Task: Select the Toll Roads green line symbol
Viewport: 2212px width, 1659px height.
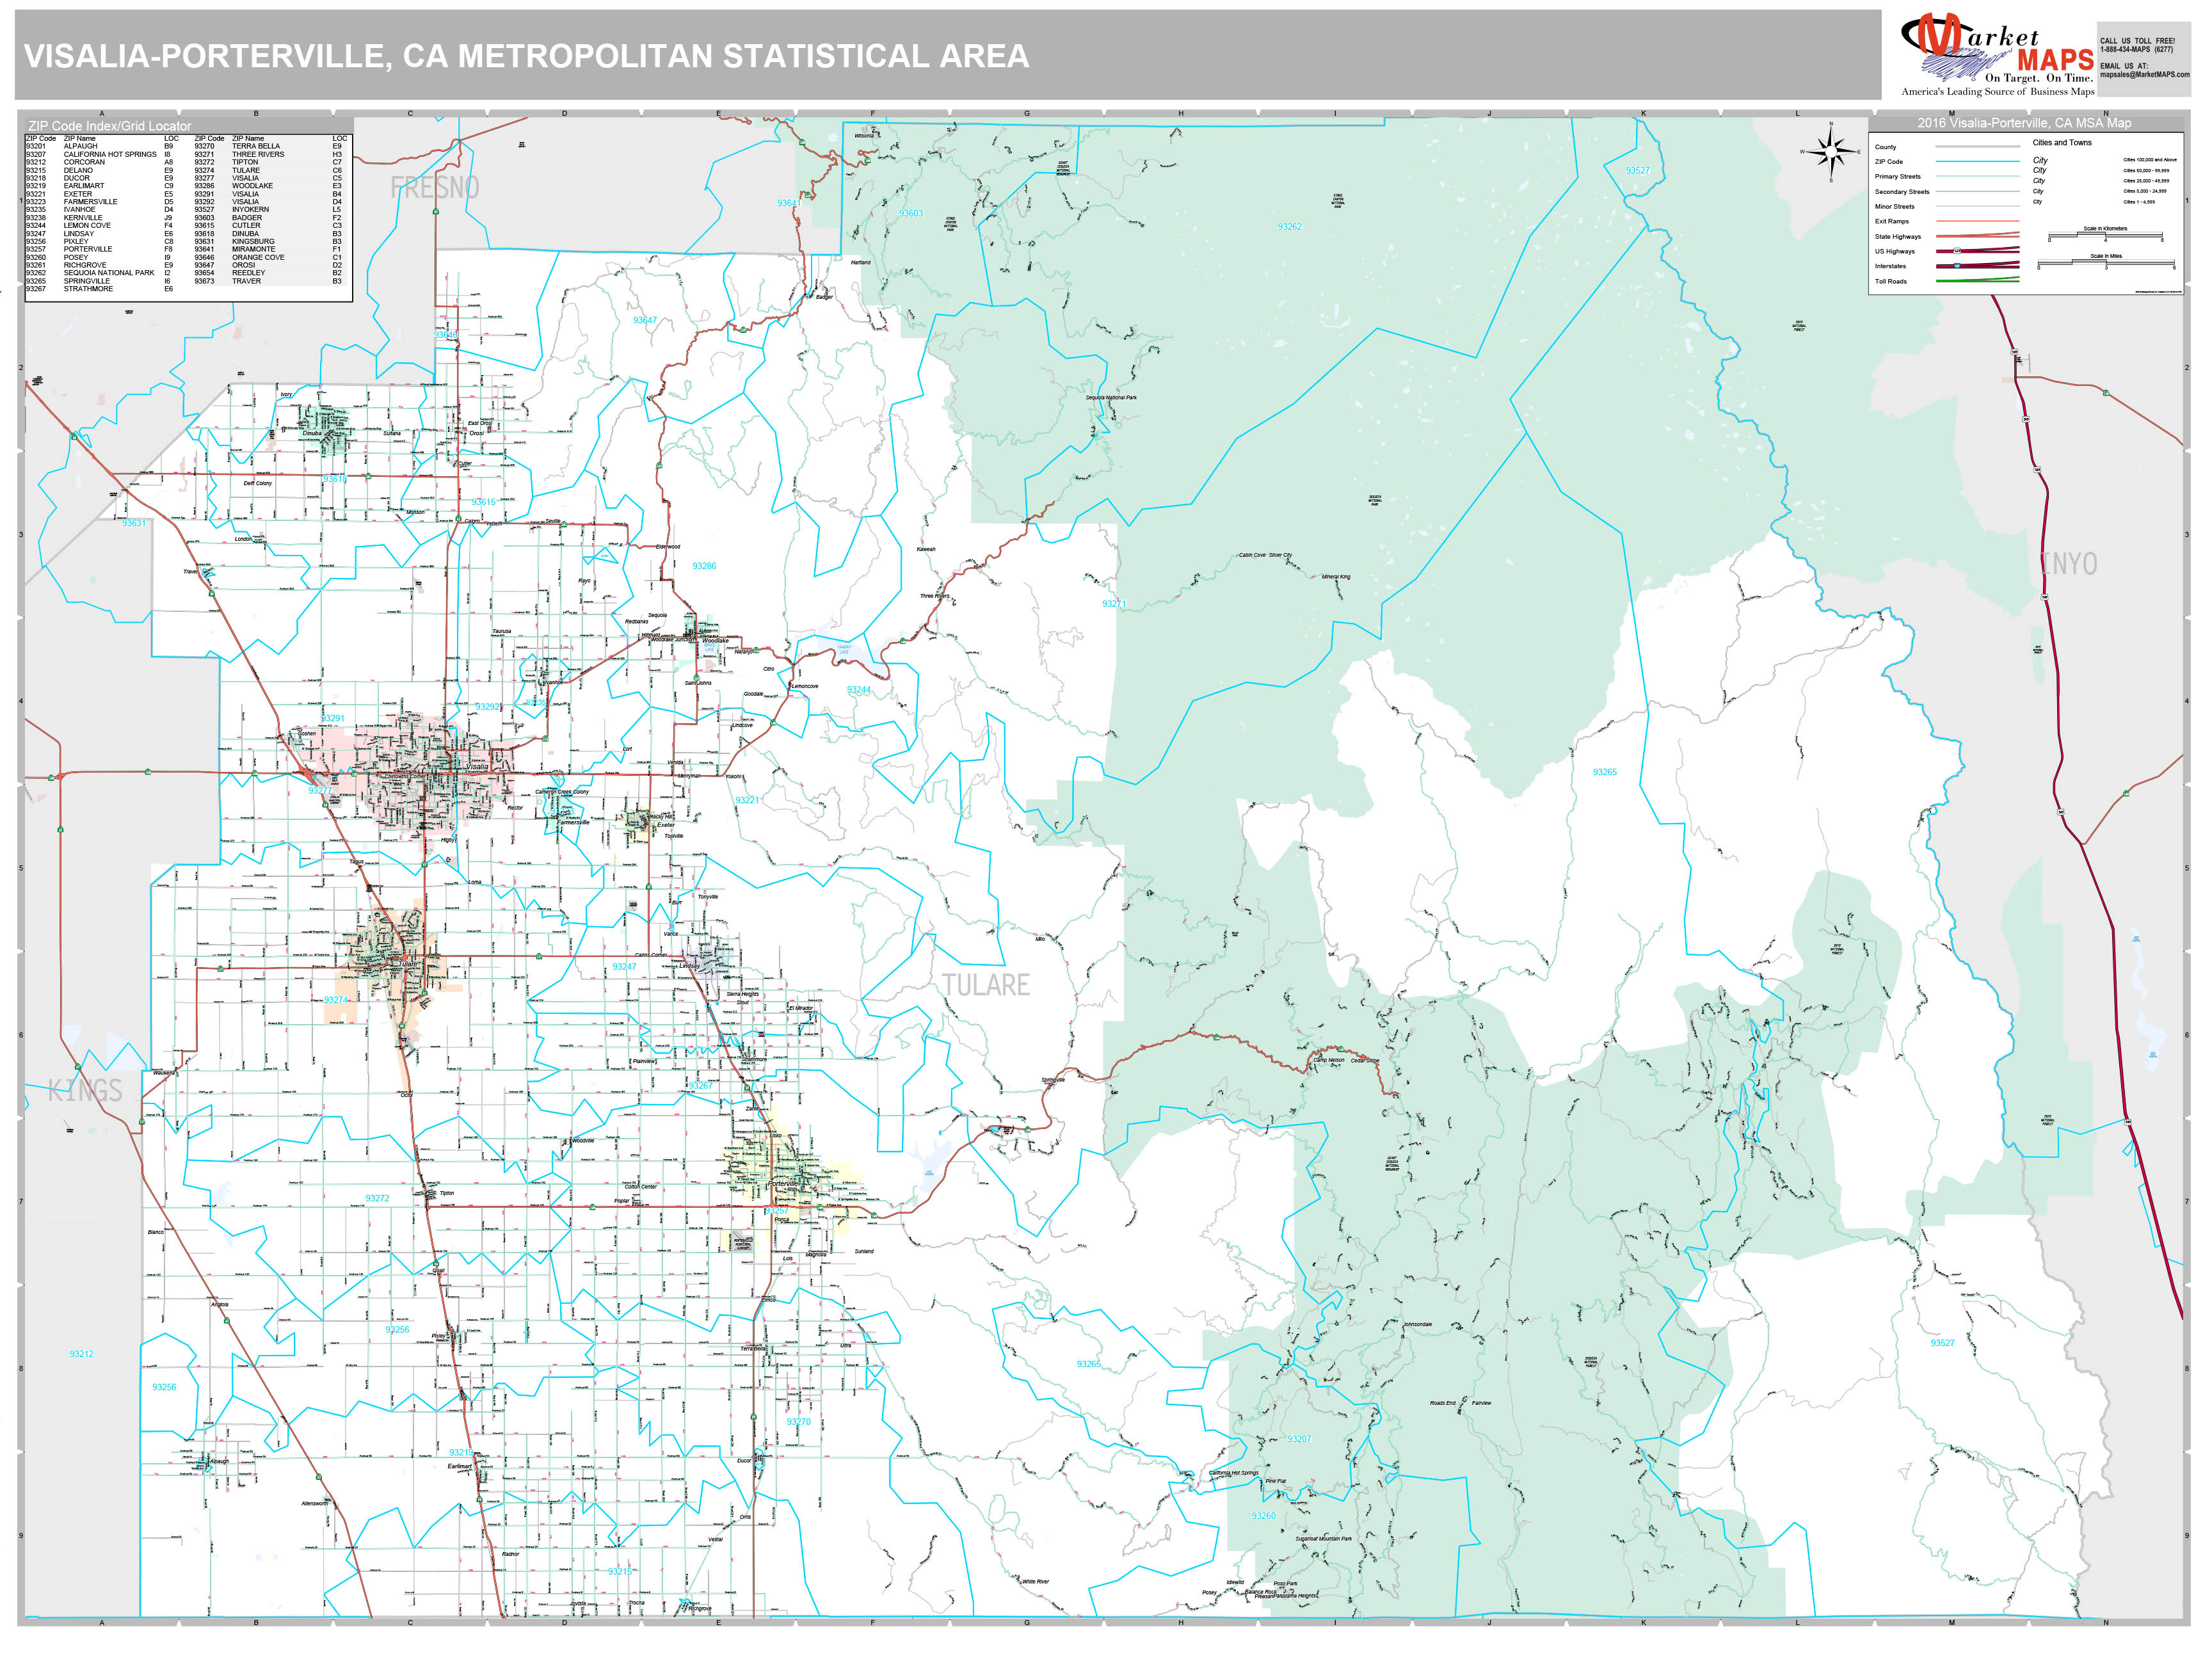Action: [x=1978, y=281]
